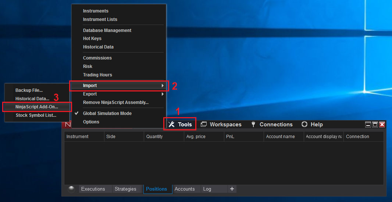Open Trading Hours entry
This screenshot has height=202, width=392.
click(x=97, y=75)
